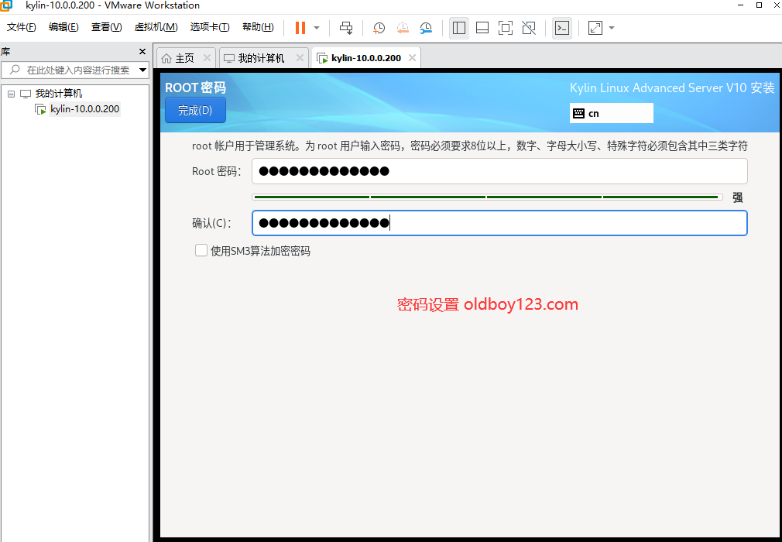
Task: Click the send Ctrl+Alt+Del icon
Action: 346,28
